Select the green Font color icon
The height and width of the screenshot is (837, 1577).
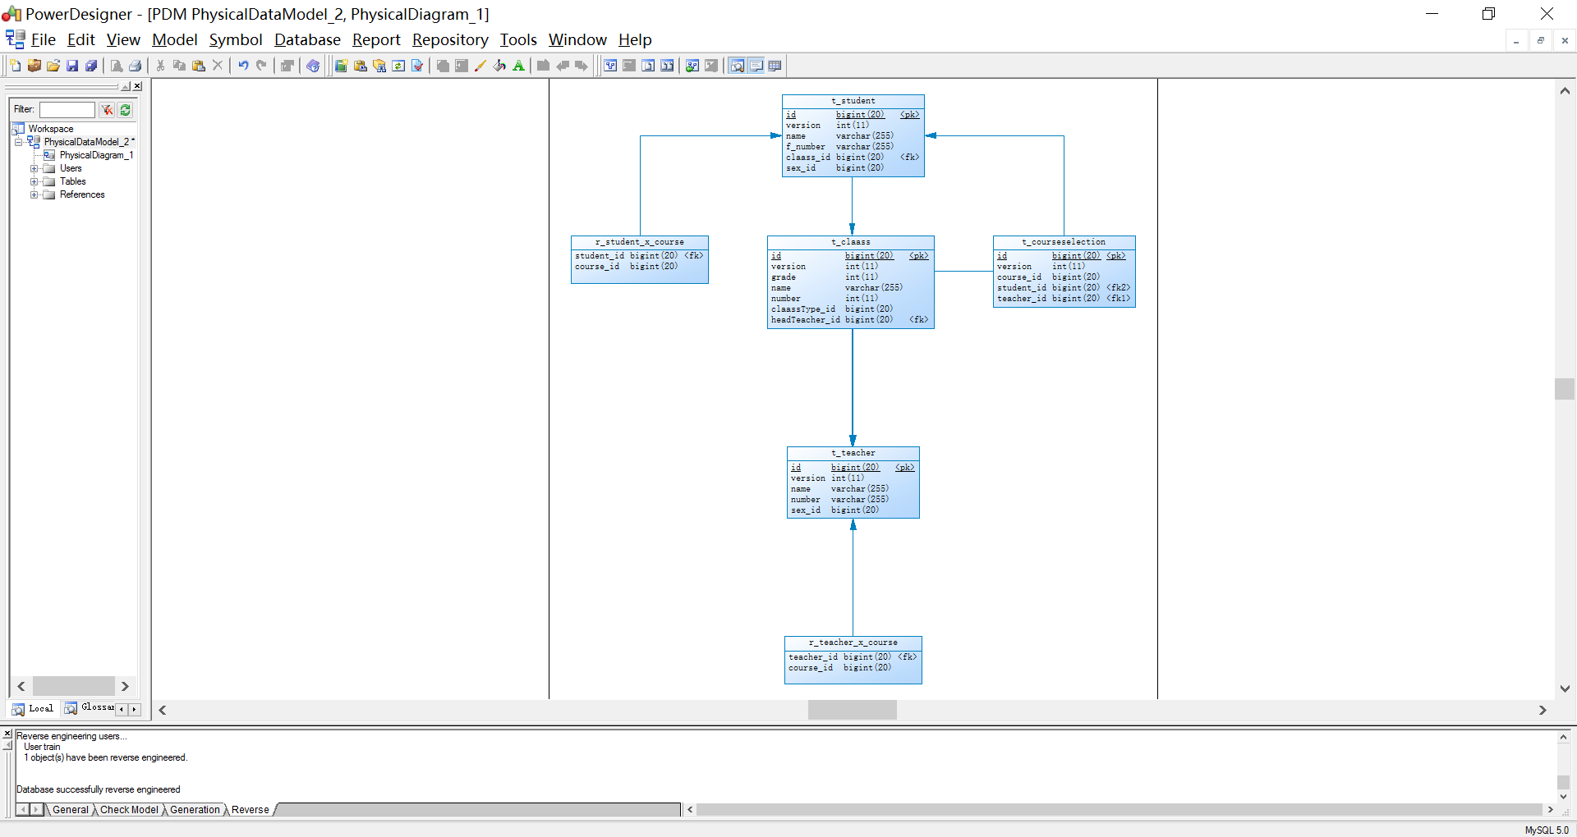tap(518, 66)
